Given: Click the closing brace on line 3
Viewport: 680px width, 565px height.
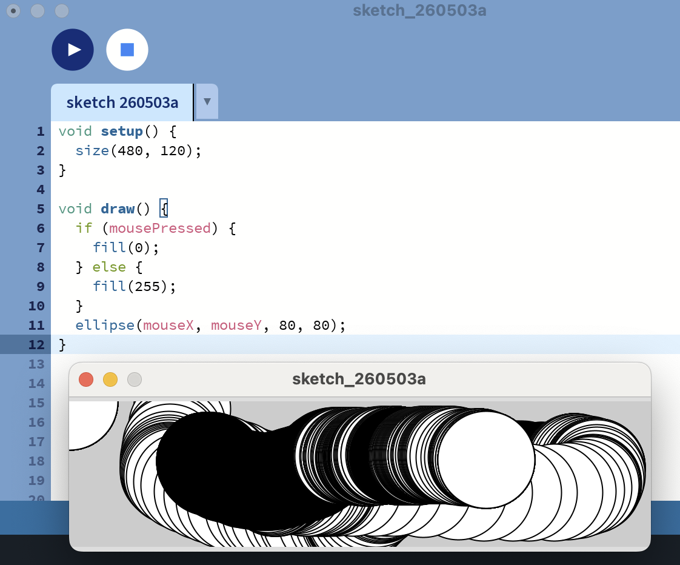Looking at the screenshot, I should click(62, 170).
